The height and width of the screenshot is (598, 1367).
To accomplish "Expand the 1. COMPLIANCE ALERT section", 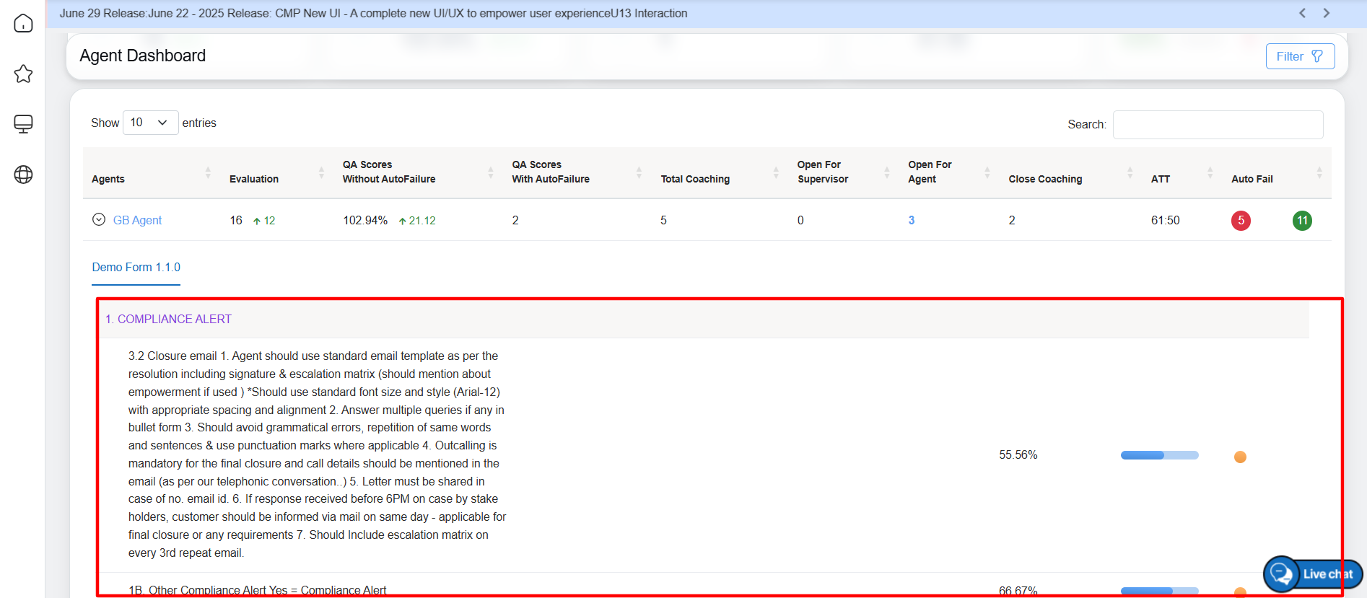I will (168, 319).
